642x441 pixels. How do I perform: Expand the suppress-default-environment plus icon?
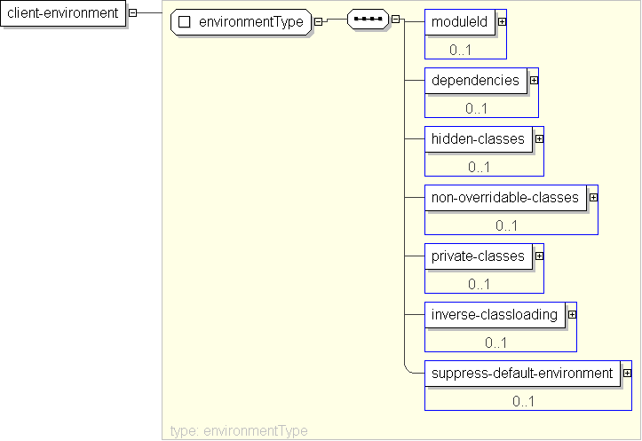(627, 373)
